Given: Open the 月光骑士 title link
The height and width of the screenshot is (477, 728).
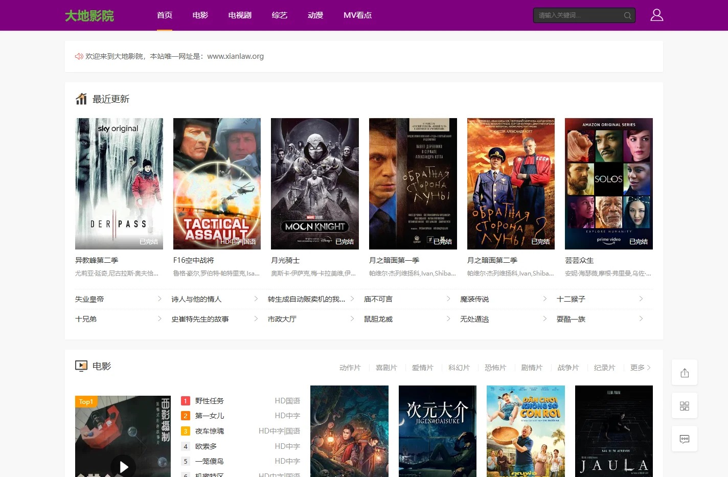Looking at the screenshot, I should [285, 260].
